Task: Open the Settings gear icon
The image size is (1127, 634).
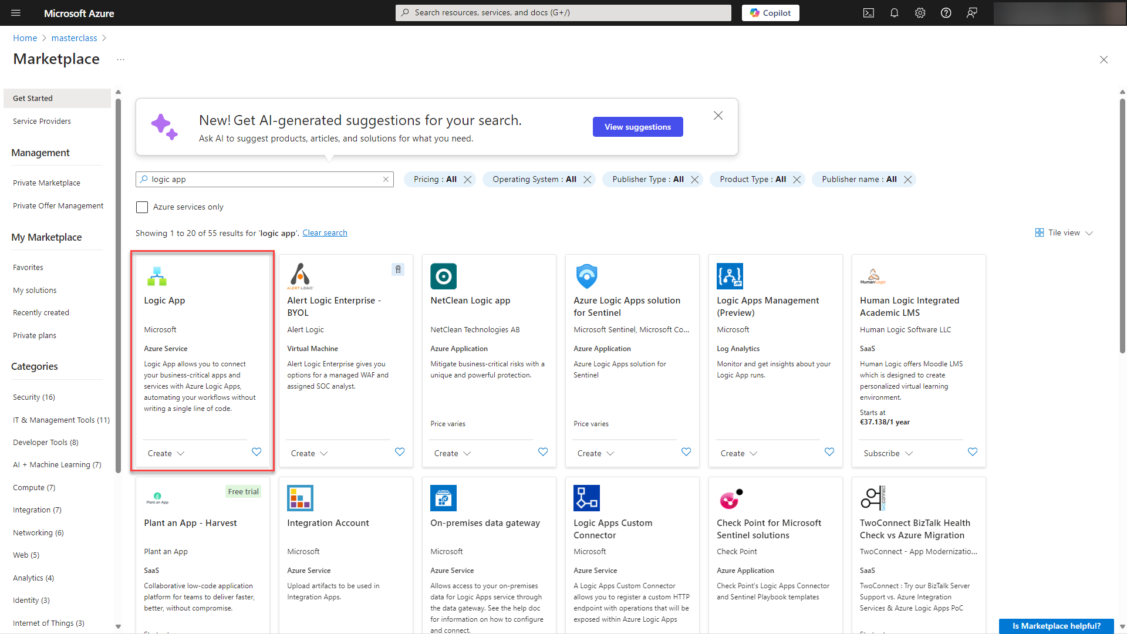Action: (920, 12)
